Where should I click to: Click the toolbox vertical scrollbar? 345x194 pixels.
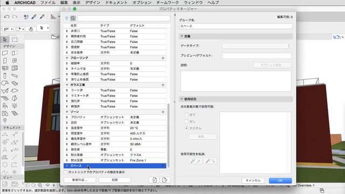click(x=23, y=149)
